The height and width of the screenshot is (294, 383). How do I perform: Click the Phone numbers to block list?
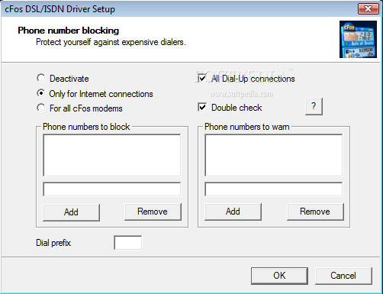click(112, 155)
